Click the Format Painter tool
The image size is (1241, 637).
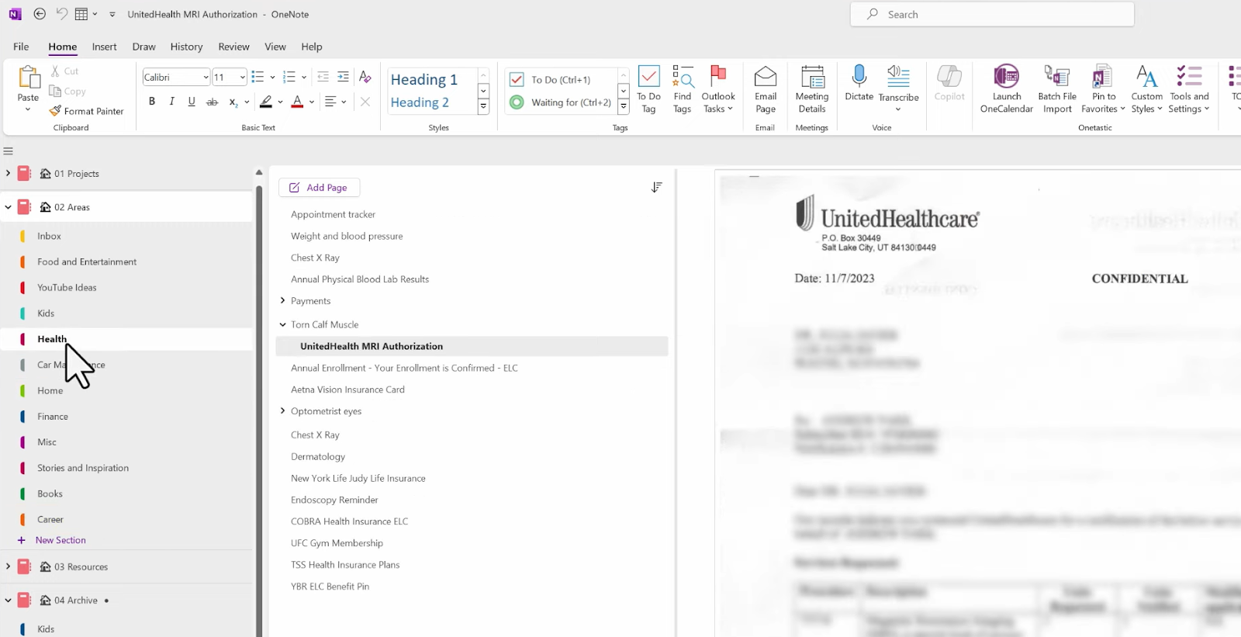(86, 111)
